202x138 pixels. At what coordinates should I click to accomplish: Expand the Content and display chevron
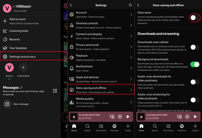point(131,36)
